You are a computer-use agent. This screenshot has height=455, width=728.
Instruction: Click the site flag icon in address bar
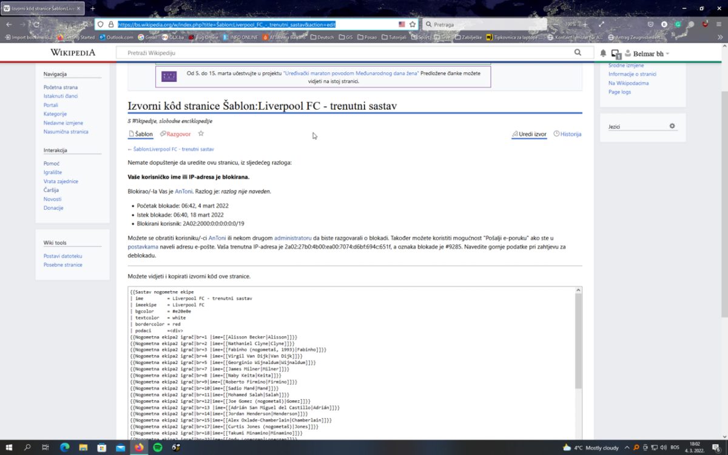coord(402,24)
